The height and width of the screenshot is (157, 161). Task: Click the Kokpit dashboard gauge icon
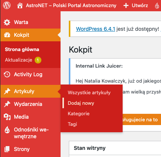click(x=7, y=35)
